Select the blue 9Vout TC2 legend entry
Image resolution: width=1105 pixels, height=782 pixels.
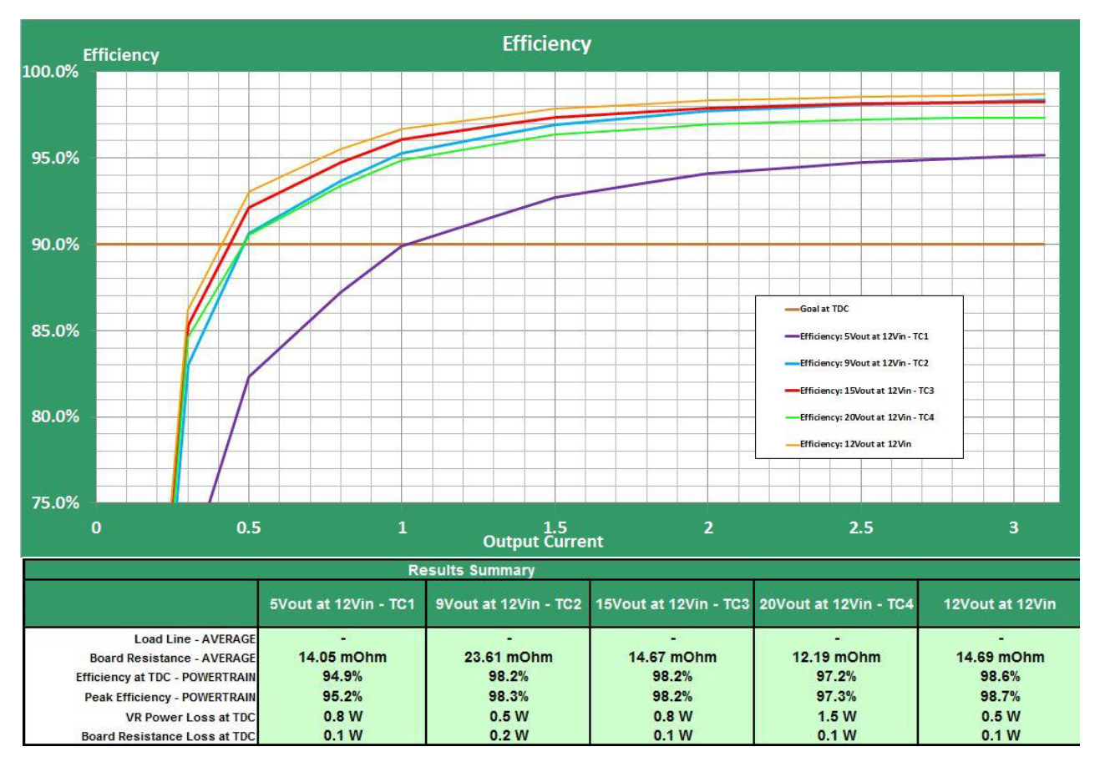coord(864,363)
